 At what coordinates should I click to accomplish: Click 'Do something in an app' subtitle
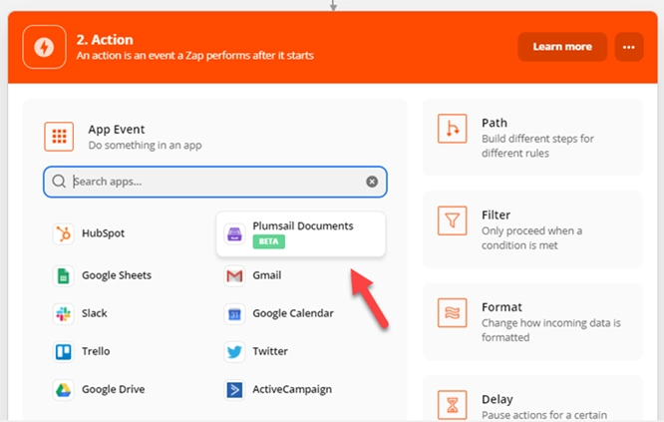click(145, 146)
